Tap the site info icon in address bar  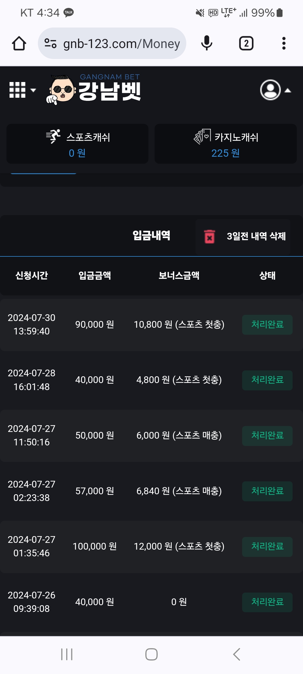click(50, 44)
